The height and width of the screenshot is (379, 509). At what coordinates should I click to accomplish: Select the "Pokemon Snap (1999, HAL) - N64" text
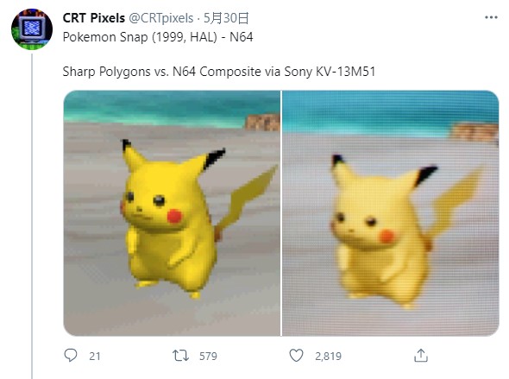tap(158, 37)
